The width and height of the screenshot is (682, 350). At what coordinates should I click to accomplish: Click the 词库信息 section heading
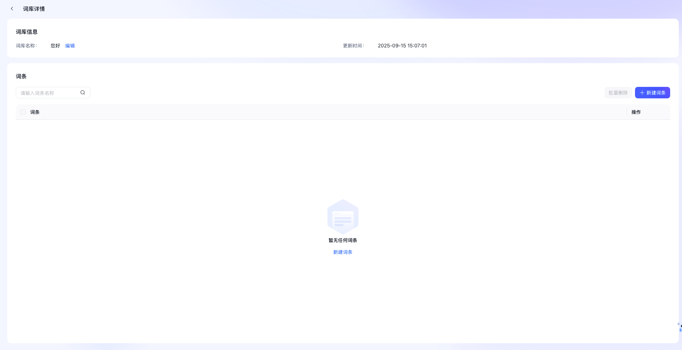tap(27, 32)
